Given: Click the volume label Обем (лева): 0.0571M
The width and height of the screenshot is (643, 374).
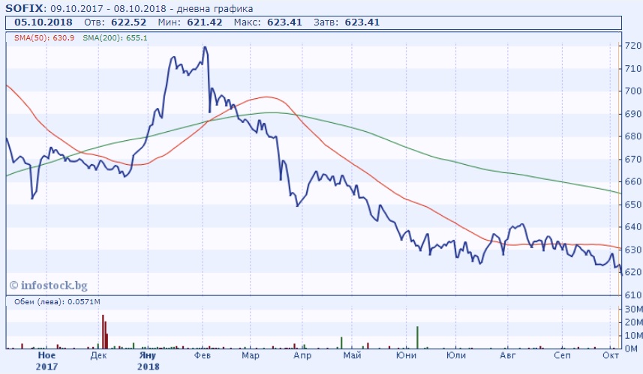Looking at the screenshot, I should [58, 302].
